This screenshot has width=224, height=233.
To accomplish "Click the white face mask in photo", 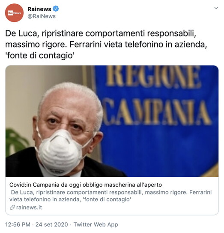I will (x=60, y=152).
